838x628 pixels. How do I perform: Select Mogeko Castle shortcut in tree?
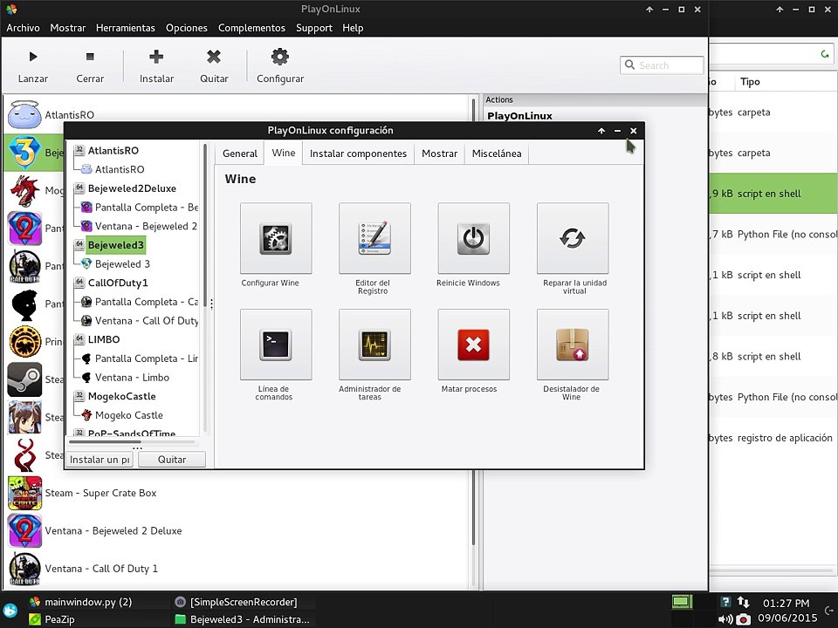click(129, 415)
